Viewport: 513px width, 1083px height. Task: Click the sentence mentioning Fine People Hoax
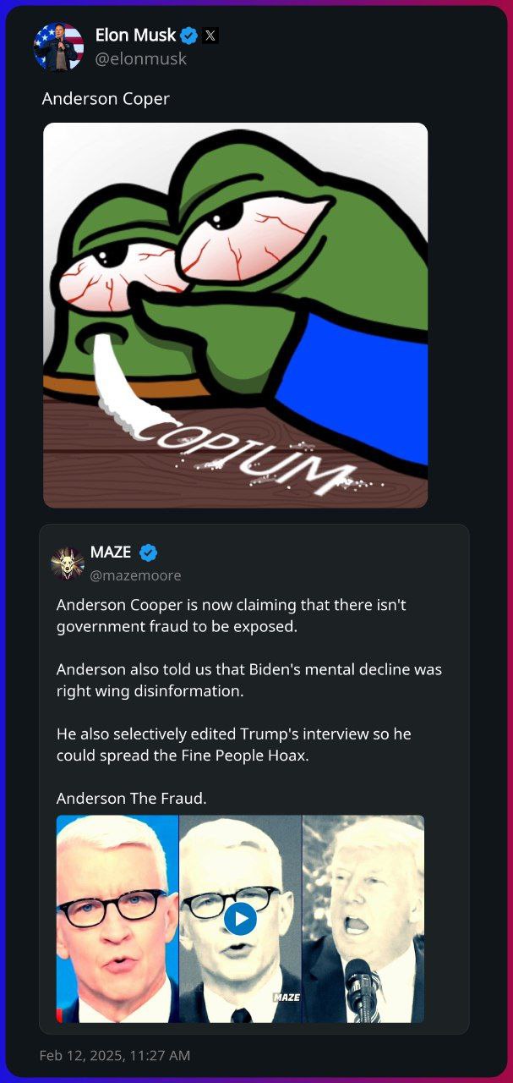point(234,745)
